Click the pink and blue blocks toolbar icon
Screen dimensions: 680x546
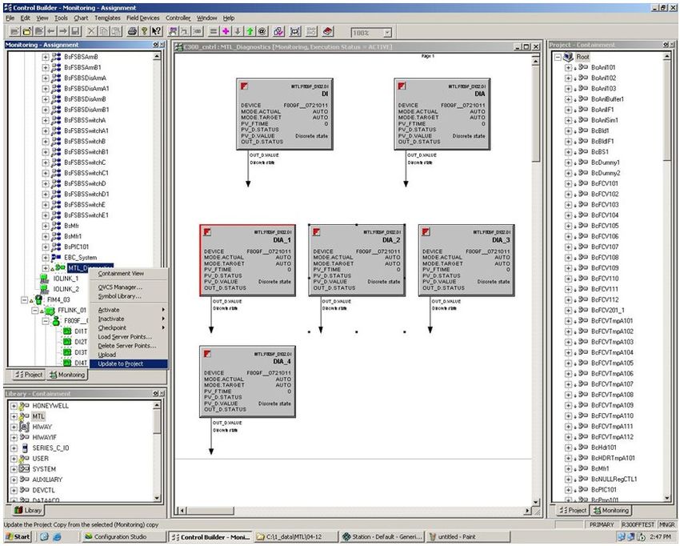(279, 31)
